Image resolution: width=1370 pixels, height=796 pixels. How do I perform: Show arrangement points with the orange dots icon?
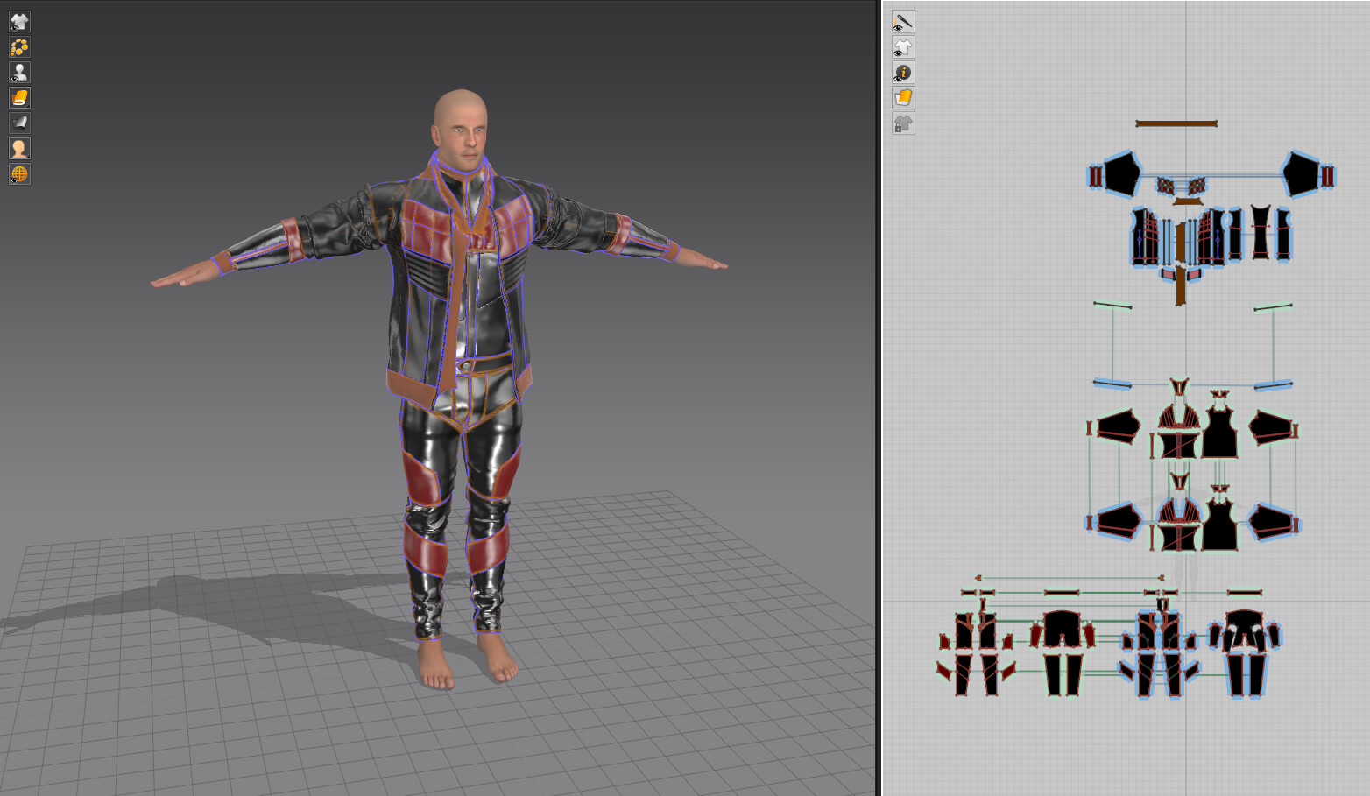coord(19,46)
